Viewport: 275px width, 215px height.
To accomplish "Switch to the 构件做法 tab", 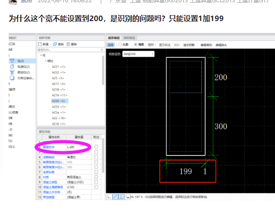I will click(129, 38).
